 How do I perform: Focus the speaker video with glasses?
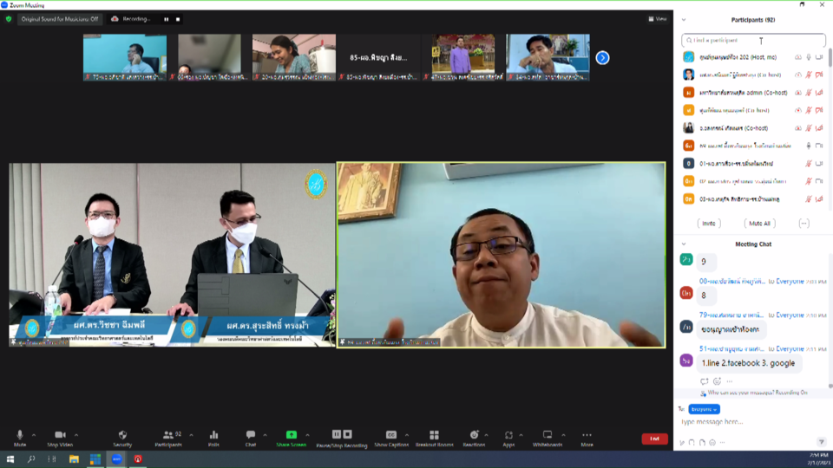[x=501, y=255]
